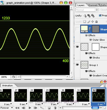The height and width of the screenshot is (110, 107).
Task: Click the Group 1 layer thumbnail
Action: coord(84,65)
